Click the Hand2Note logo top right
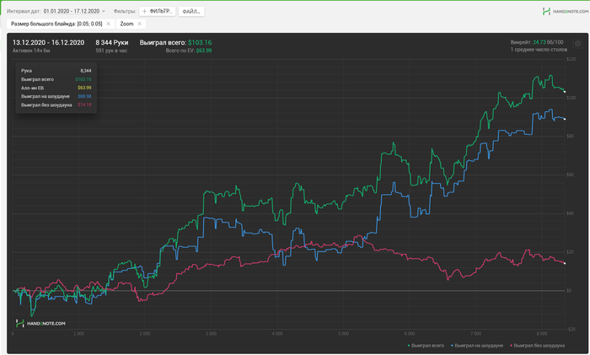Image resolution: width=590 pixels, height=355 pixels. [x=563, y=12]
